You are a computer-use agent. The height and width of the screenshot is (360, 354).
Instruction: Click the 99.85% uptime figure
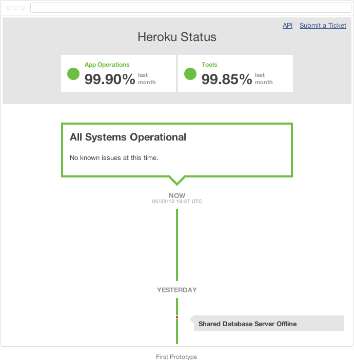pyautogui.click(x=227, y=79)
